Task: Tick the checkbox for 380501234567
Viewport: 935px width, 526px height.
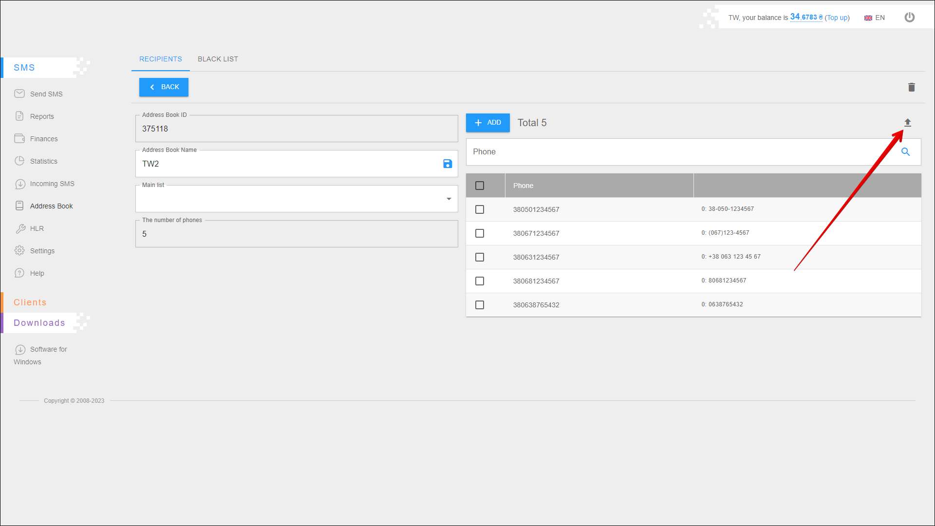Action: [480, 209]
